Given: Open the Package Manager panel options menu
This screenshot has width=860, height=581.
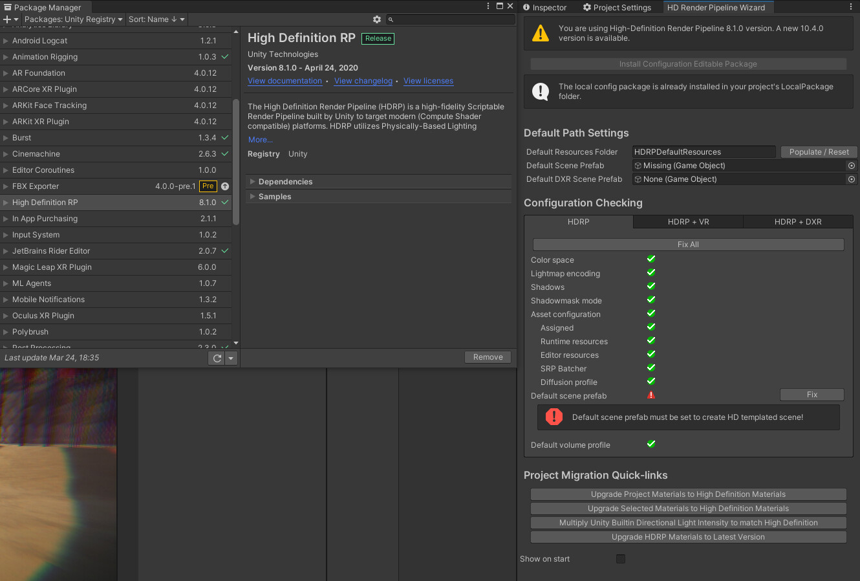Looking at the screenshot, I should click(488, 6).
